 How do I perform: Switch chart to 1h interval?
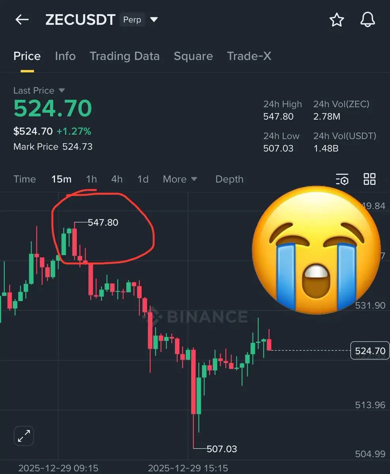[91, 179]
